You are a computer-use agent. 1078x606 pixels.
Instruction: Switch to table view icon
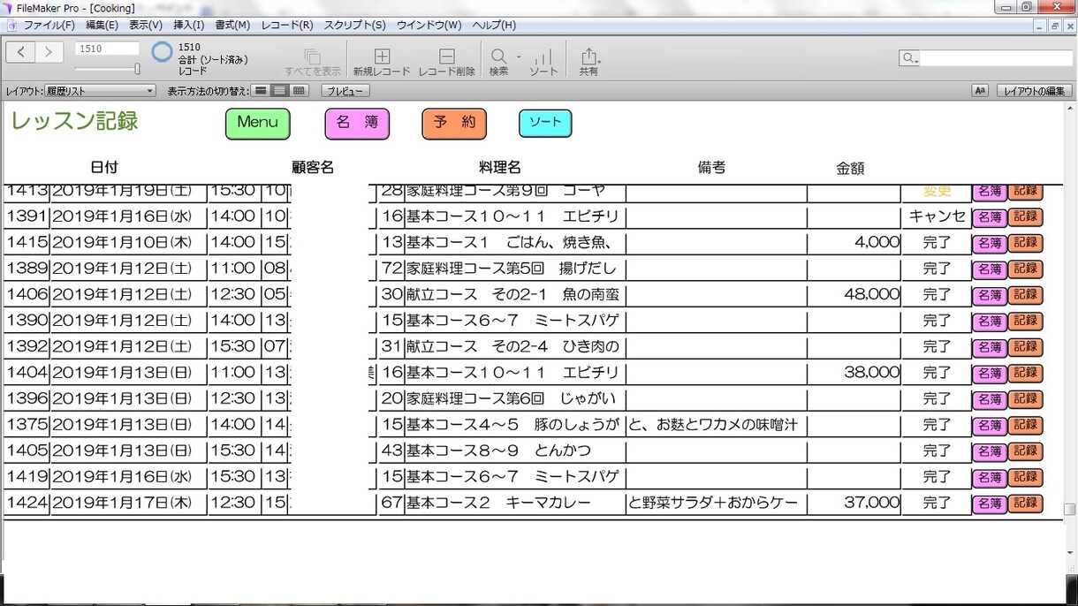pyautogui.click(x=299, y=91)
